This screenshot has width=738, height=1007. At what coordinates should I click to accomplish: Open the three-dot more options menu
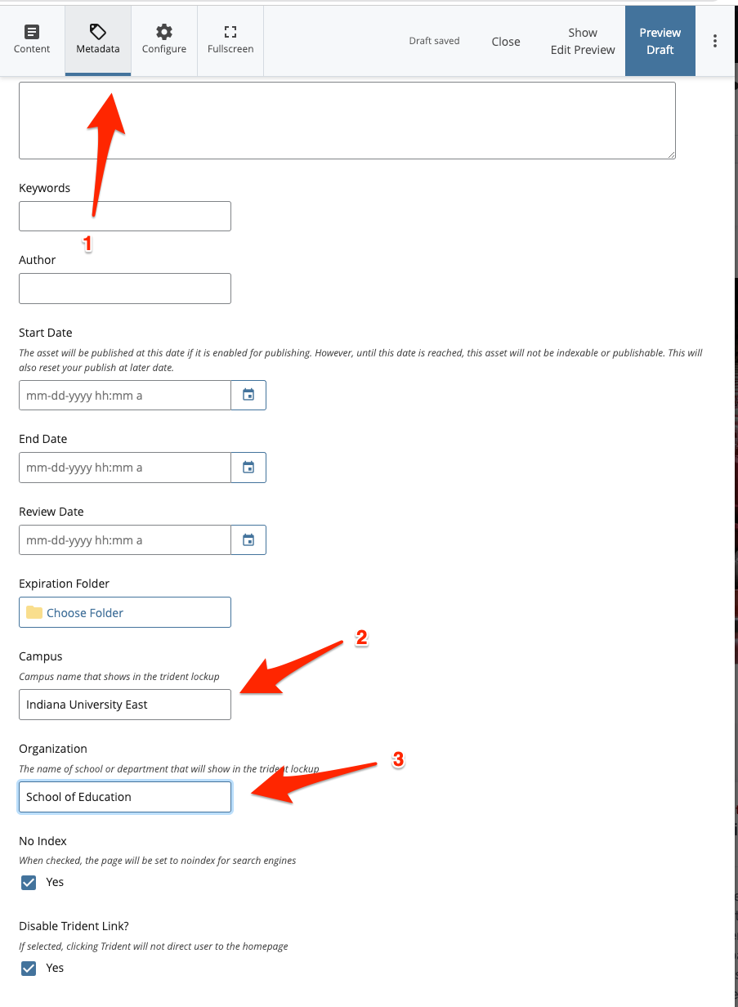click(x=715, y=41)
